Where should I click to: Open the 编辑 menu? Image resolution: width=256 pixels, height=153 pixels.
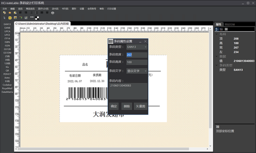tap(12, 9)
